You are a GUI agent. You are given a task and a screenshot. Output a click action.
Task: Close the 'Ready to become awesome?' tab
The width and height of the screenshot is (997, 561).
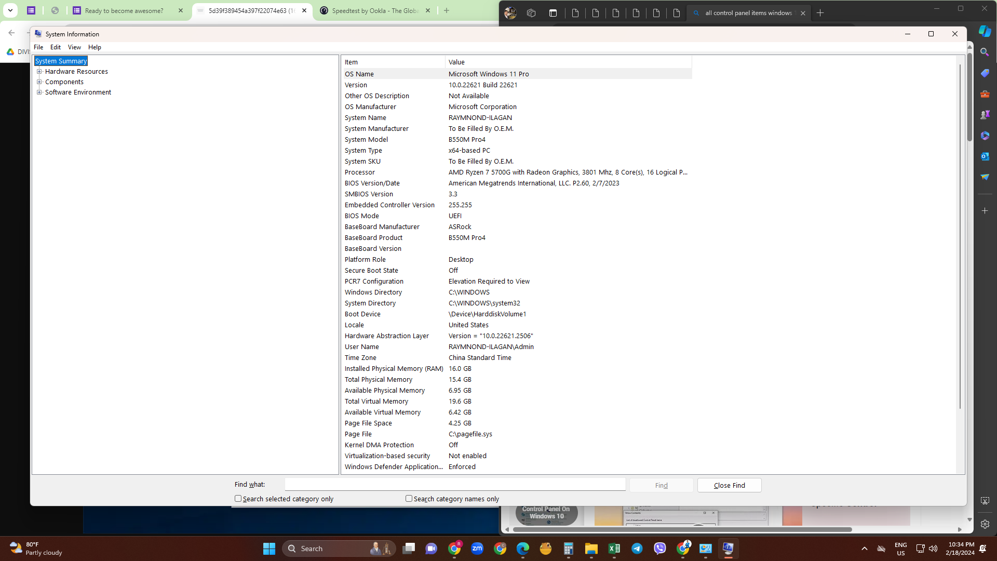(x=180, y=10)
